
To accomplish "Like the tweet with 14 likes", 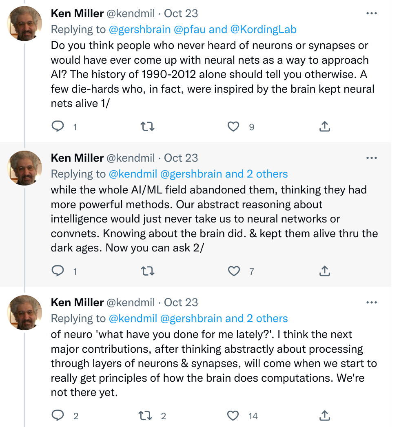I will (x=233, y=416).
